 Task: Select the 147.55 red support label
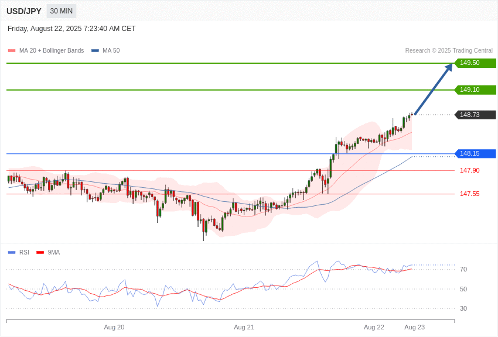click(469, 194)
